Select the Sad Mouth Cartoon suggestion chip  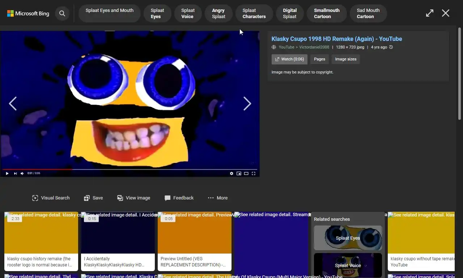[x=368, y=13]
